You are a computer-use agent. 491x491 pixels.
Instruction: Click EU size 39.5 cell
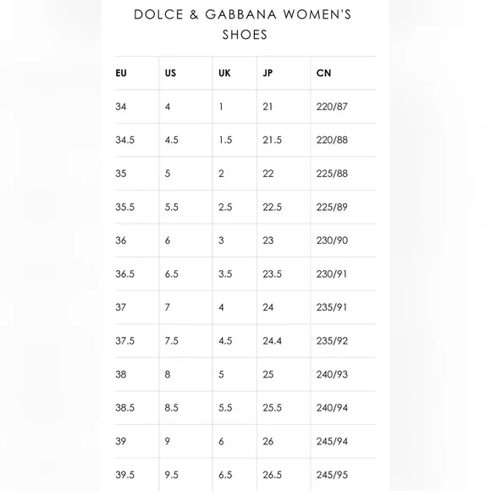coord(125,475)
